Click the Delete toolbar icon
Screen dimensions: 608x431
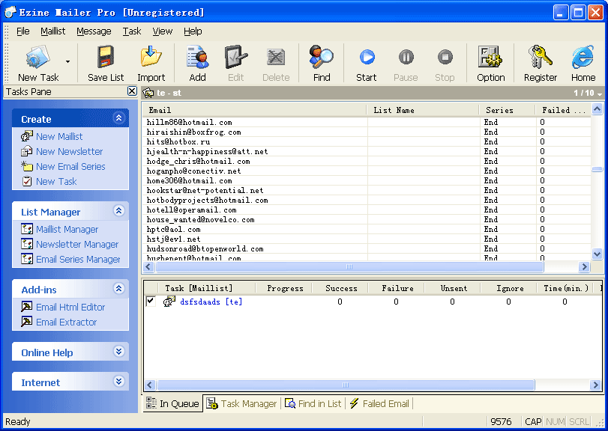coord(276,58)
